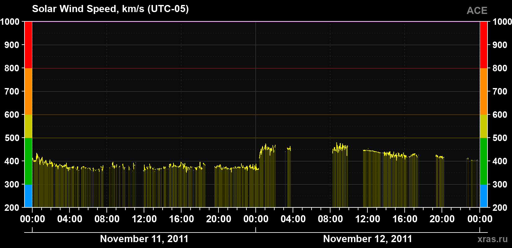The width and height of the screenshot is (512, 248).
Task: Select the red segment of the left color scale
Action: (x=28, y=45)
